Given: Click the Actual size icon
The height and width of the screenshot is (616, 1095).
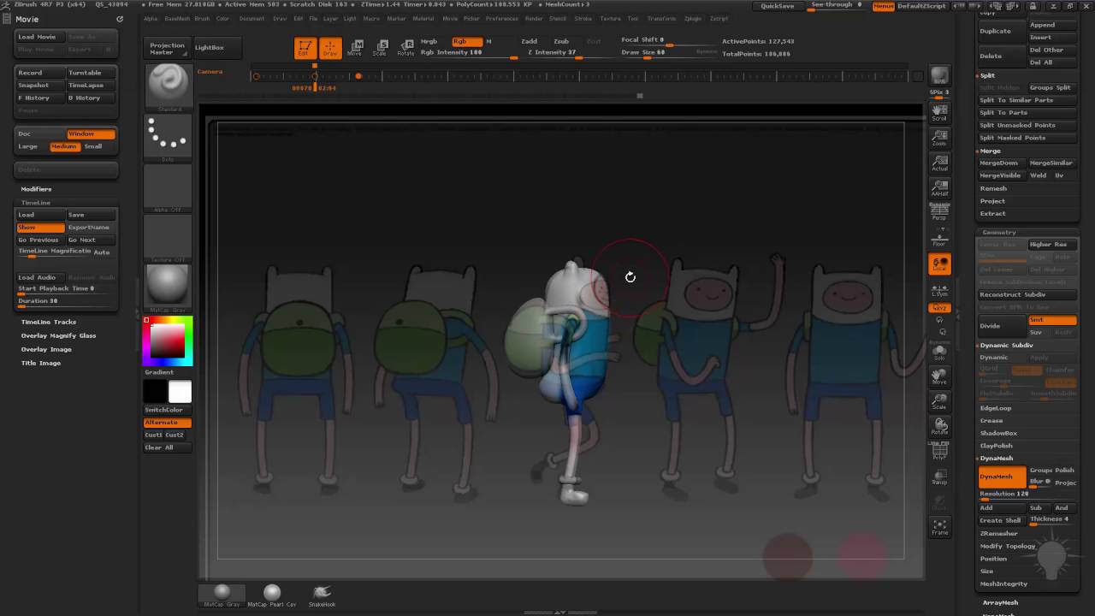Looking at the screenshot, I should 939,163.
